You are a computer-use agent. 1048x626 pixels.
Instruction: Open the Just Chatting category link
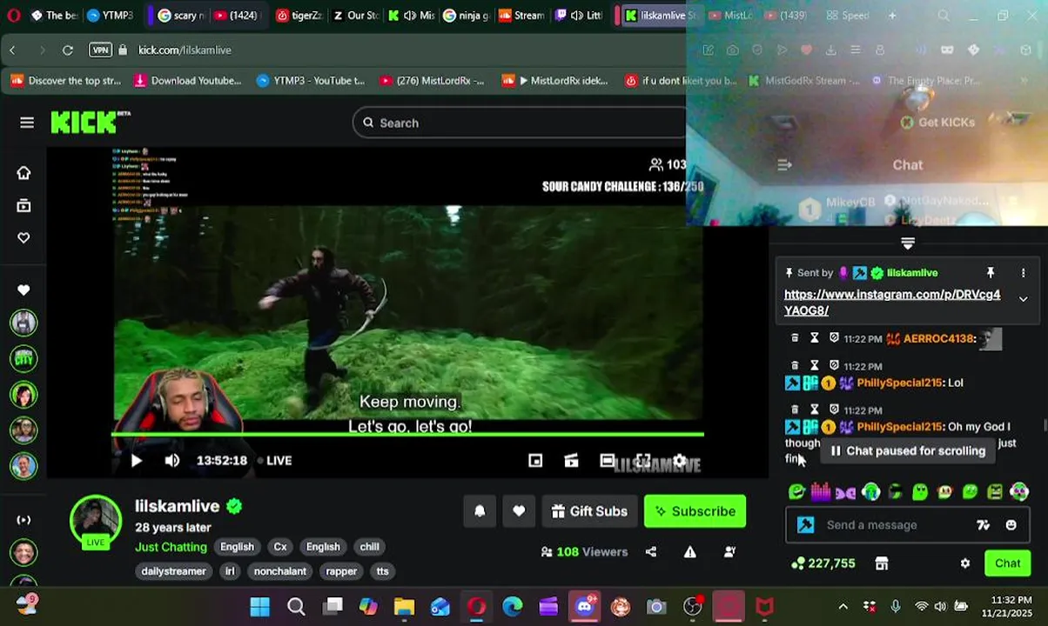[x=171, y=547]
